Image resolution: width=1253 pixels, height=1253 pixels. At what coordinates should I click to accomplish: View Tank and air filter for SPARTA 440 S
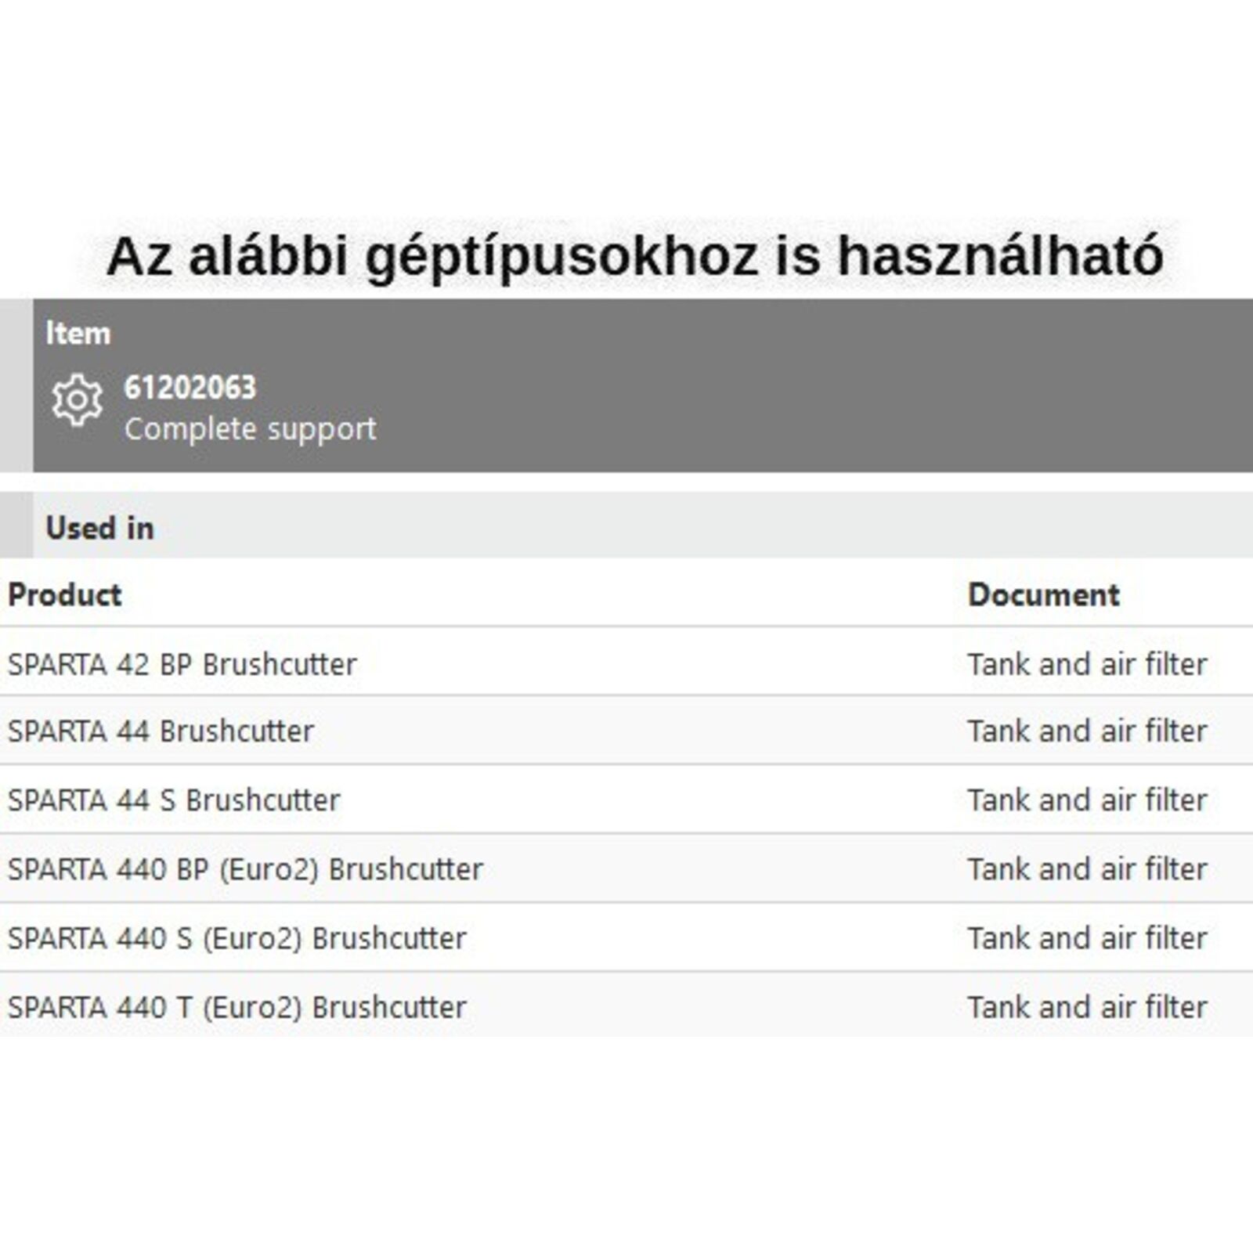pos(1087,938)
